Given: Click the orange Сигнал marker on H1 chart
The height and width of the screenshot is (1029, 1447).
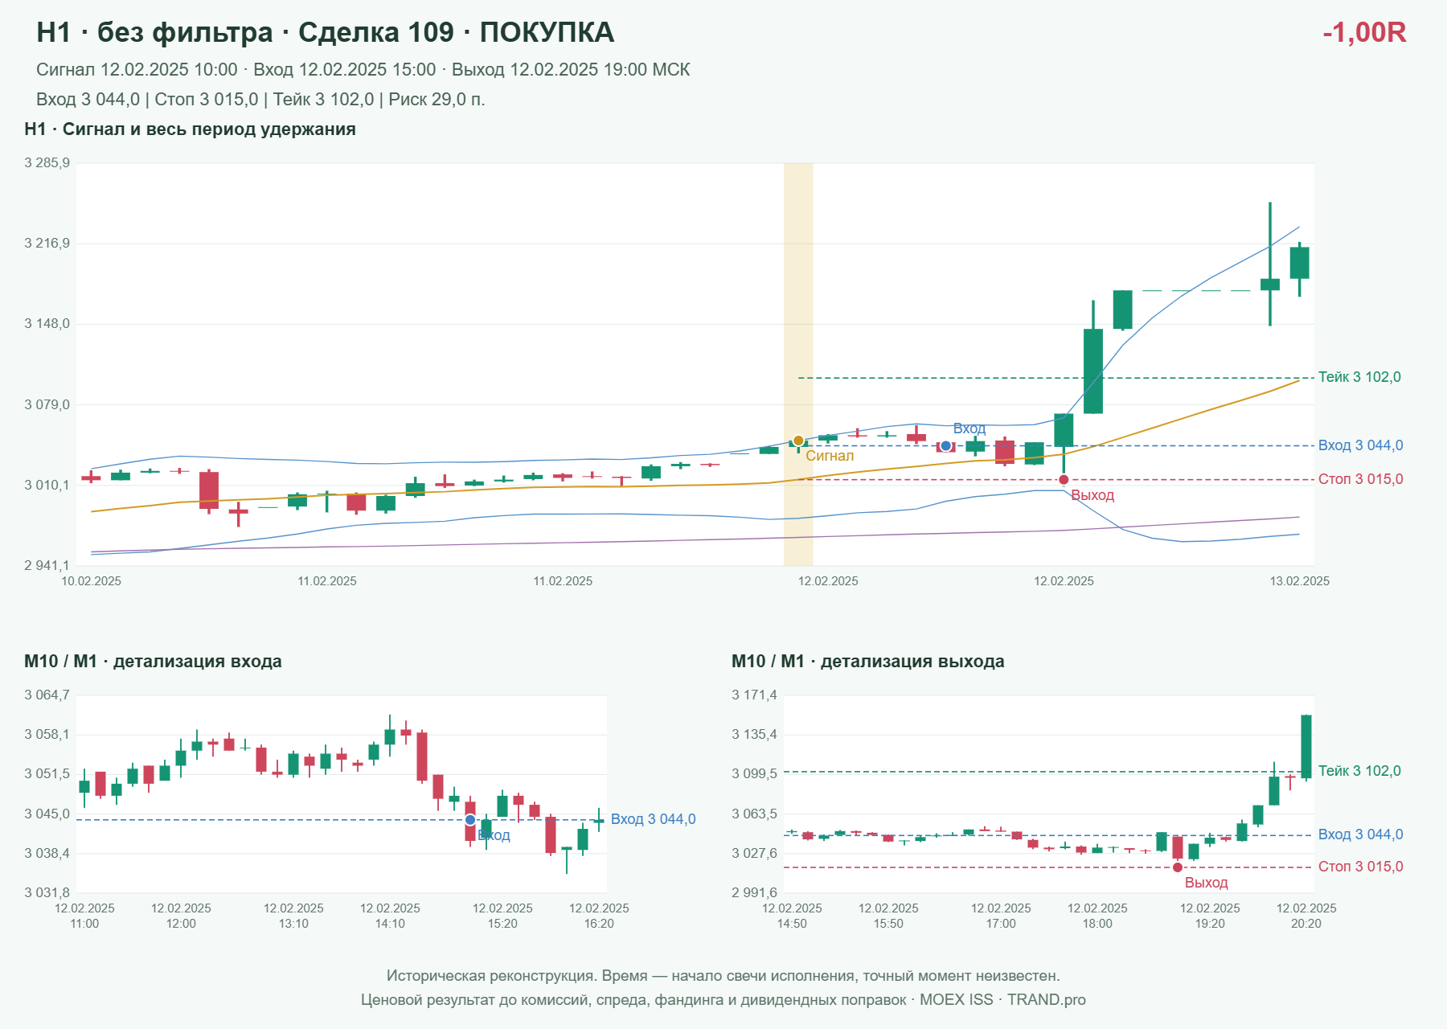Looking at the screenshot, I should 798,441.
